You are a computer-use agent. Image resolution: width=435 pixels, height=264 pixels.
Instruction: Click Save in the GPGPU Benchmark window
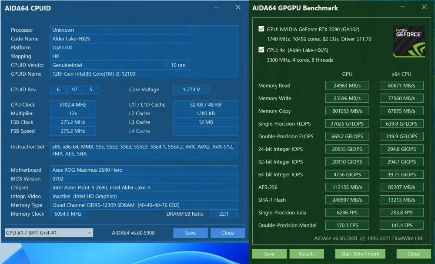(269, 254)
